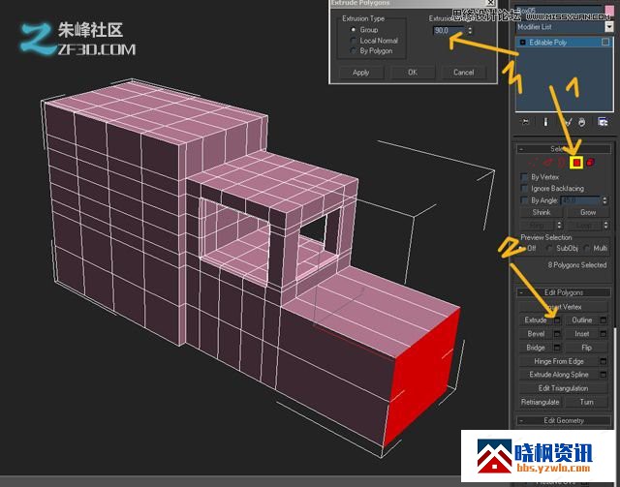Select Edge sub-object level icon
The height and width of the screenshot is (487, 620).
(547, 162)
